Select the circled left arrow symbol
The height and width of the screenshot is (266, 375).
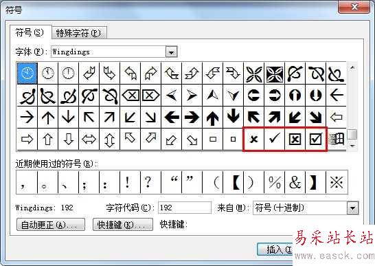coord(253,95)
